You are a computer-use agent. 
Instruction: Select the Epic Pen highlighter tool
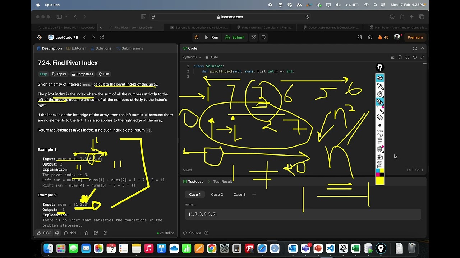(x=379, y=102)
